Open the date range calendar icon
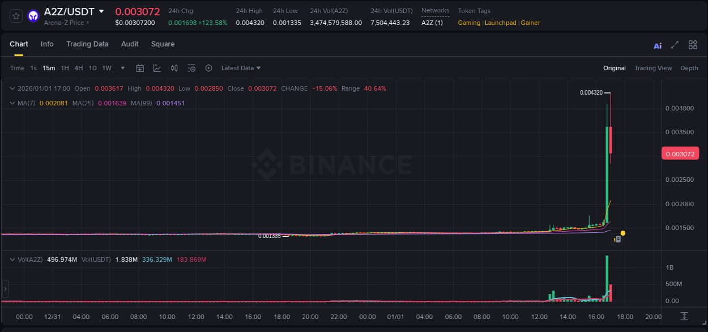The image size is (708, 332). point(140,68)
